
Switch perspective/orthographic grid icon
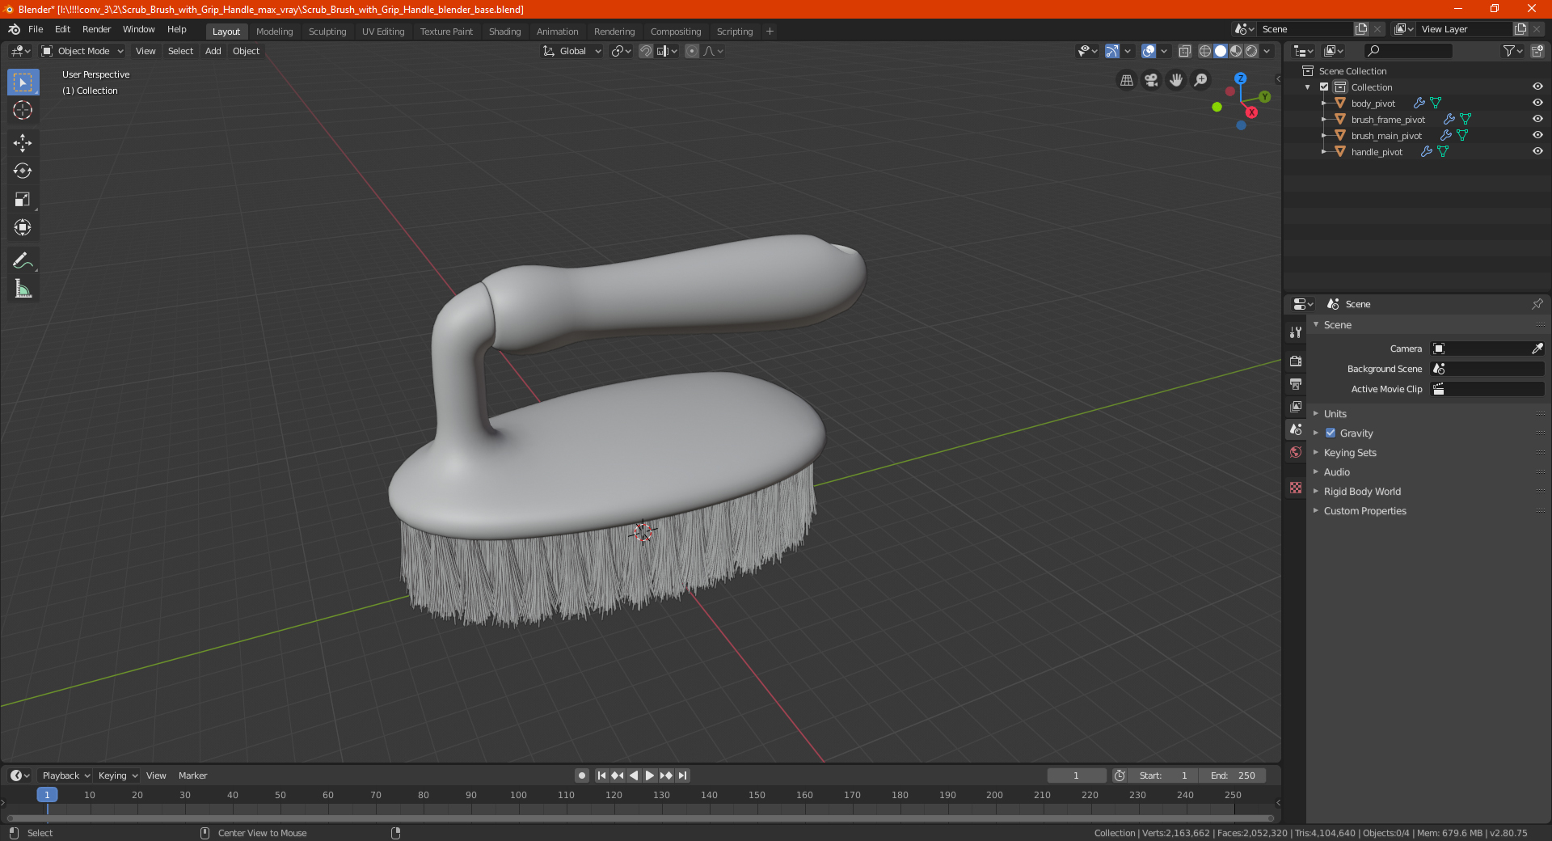tap(1126, 80)
